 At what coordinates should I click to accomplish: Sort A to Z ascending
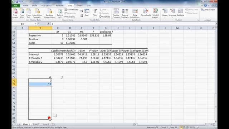point(82,11)
